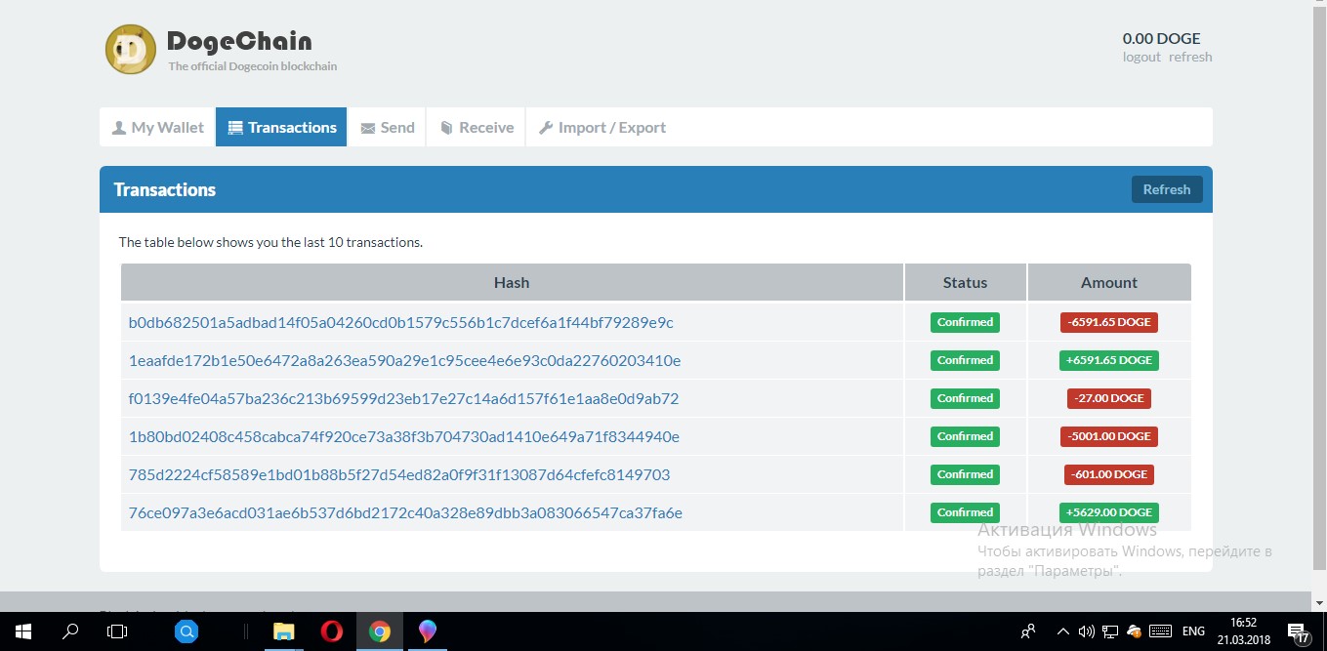Expand the hidden system tray icons

(x=1063, y=631)
